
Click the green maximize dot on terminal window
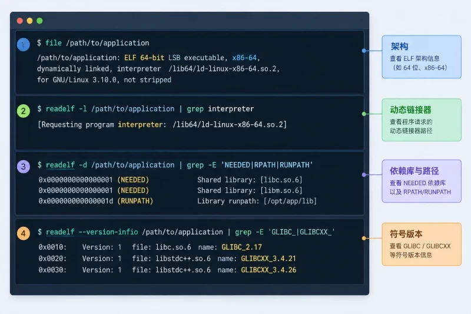[x=39, y=21]
